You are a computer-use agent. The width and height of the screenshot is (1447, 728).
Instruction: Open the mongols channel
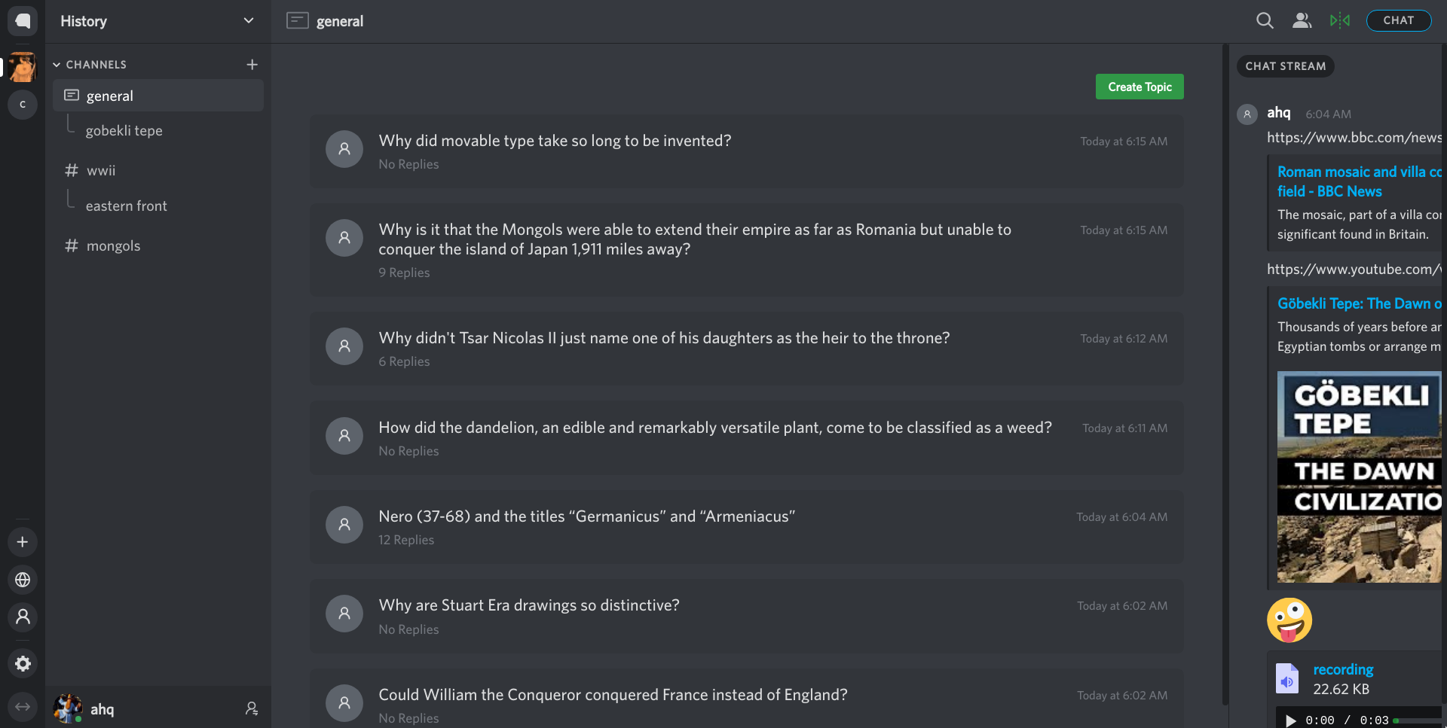[113, 246]
